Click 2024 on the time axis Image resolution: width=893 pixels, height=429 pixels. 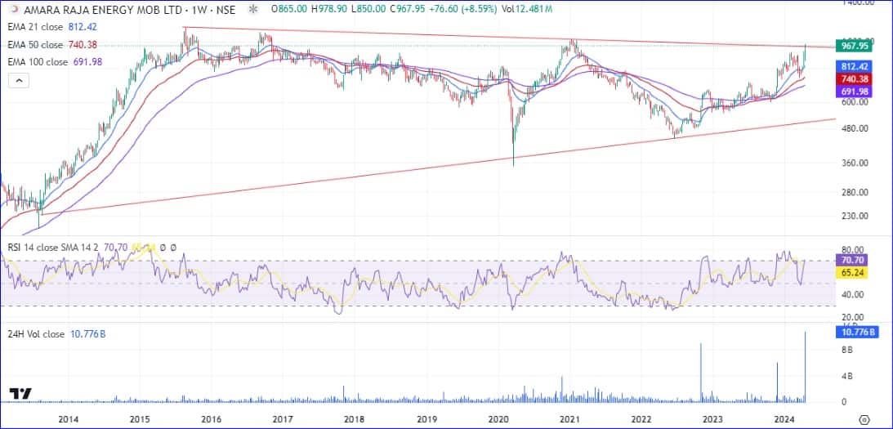pyautogui.click(x=784, y=419)
